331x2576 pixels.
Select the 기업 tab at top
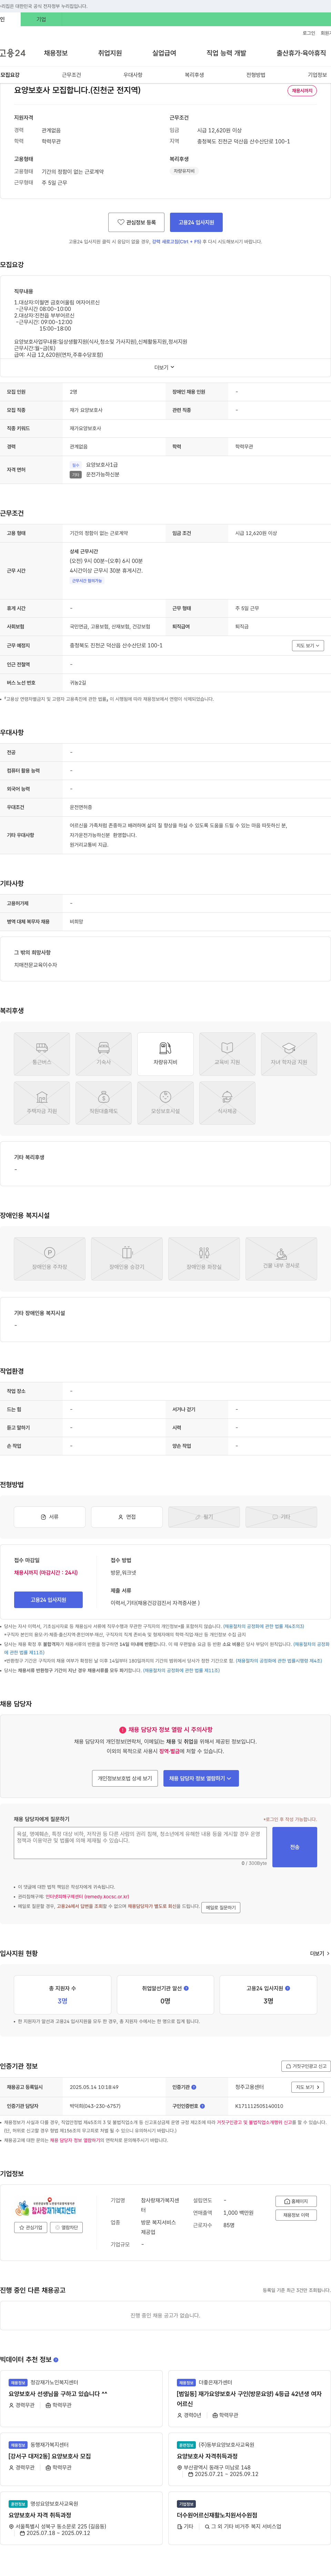coord(41,19)
